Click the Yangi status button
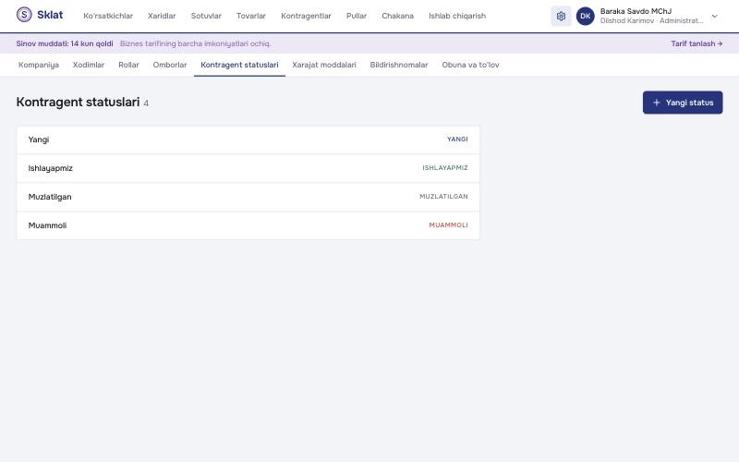This screenshot has height=462, width=739. pyautogui.click(x=683, y=103)
